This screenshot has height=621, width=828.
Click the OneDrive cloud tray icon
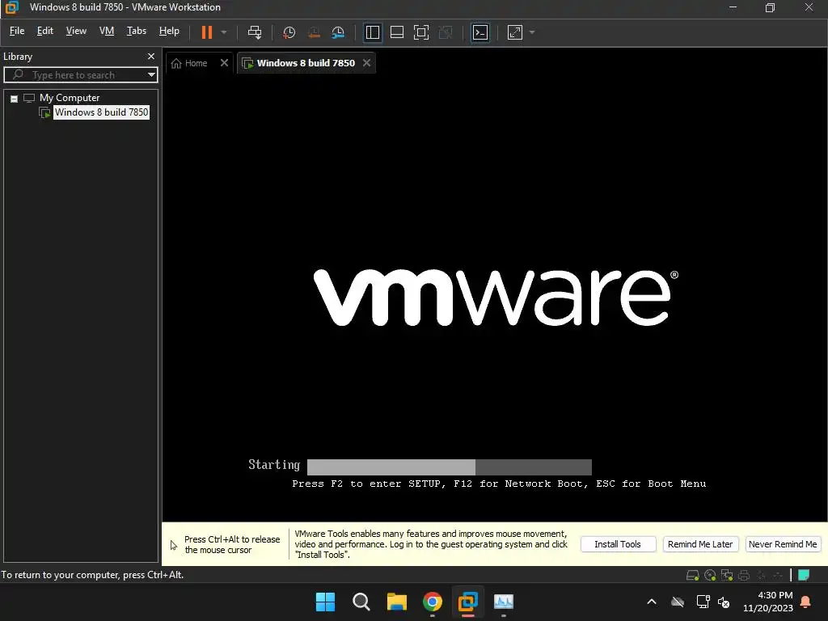pyautogui.click(x=678, y=602)
